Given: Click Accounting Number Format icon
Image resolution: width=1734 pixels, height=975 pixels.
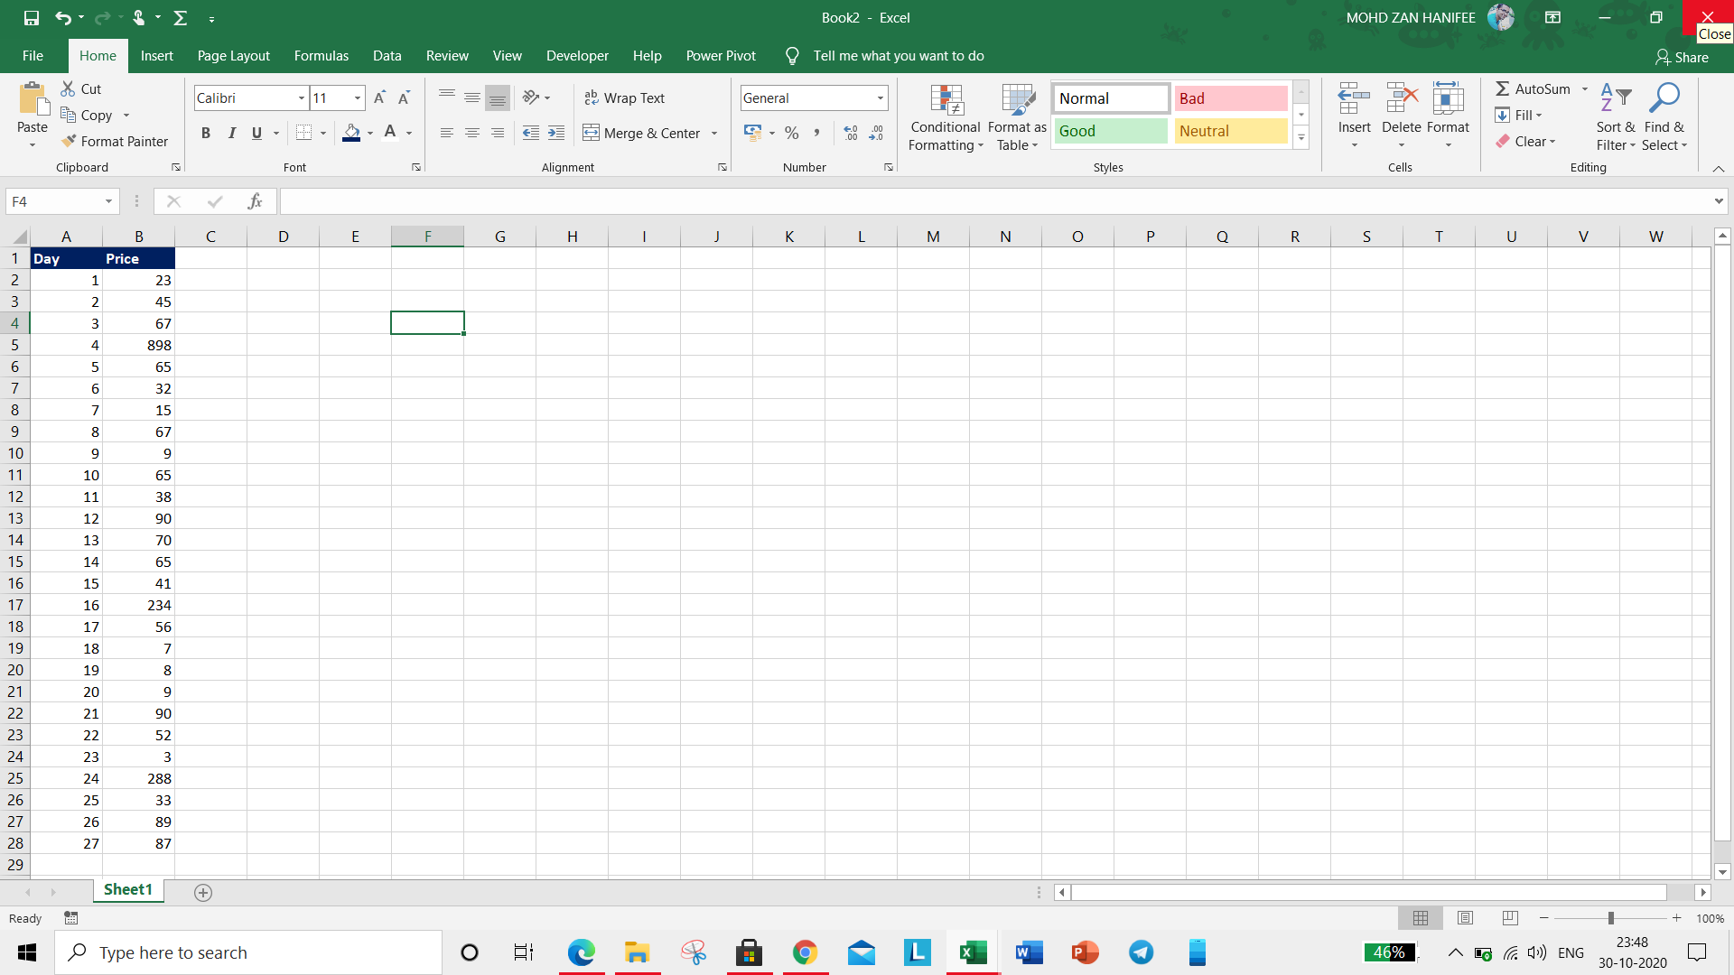Looking at the screenshot, I should click(752, 133).
